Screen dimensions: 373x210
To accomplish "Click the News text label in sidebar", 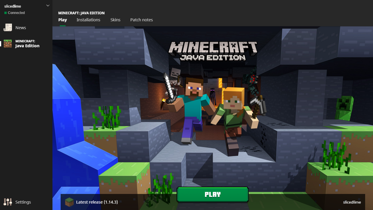I will [20, 27].
